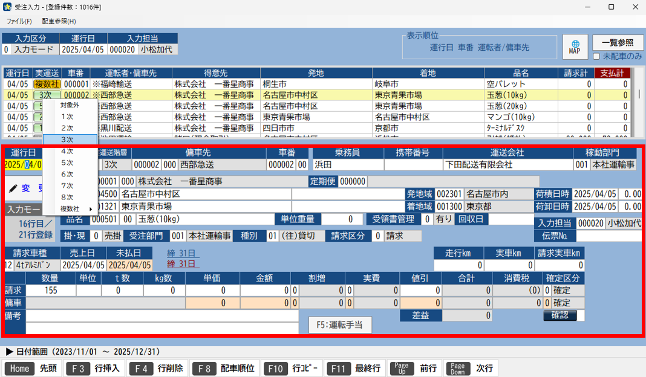
Task: Click the F11 key icon for 最終行
Action: (x=339, y=367)
